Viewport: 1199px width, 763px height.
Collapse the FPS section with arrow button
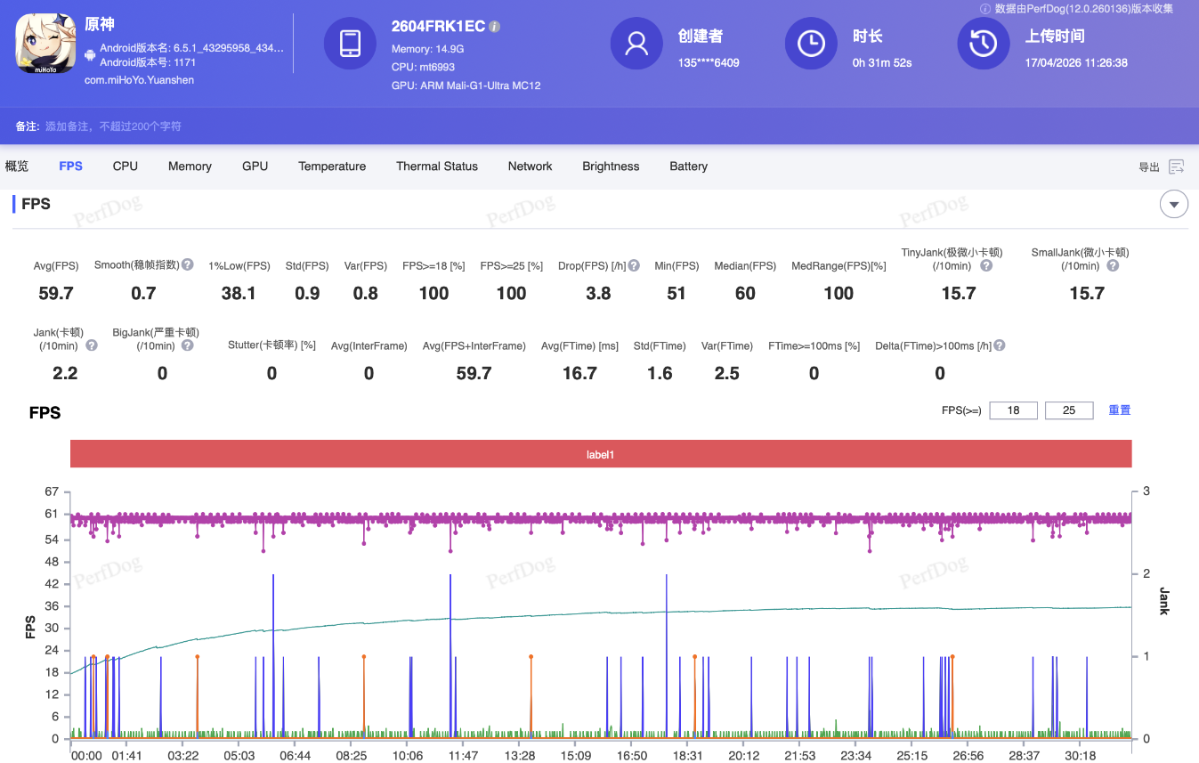click(x=1174, y=205)
